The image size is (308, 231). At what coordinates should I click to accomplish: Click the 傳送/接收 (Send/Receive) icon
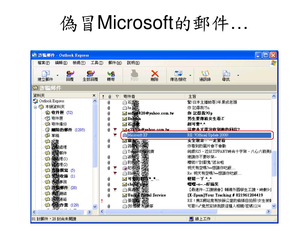tap(178, 73)
